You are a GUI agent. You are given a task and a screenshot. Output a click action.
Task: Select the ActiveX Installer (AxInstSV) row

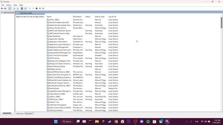(83, 22)
